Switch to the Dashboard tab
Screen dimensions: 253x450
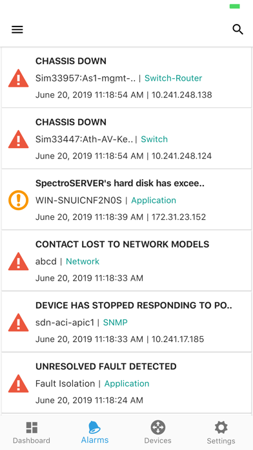[32, 433]
